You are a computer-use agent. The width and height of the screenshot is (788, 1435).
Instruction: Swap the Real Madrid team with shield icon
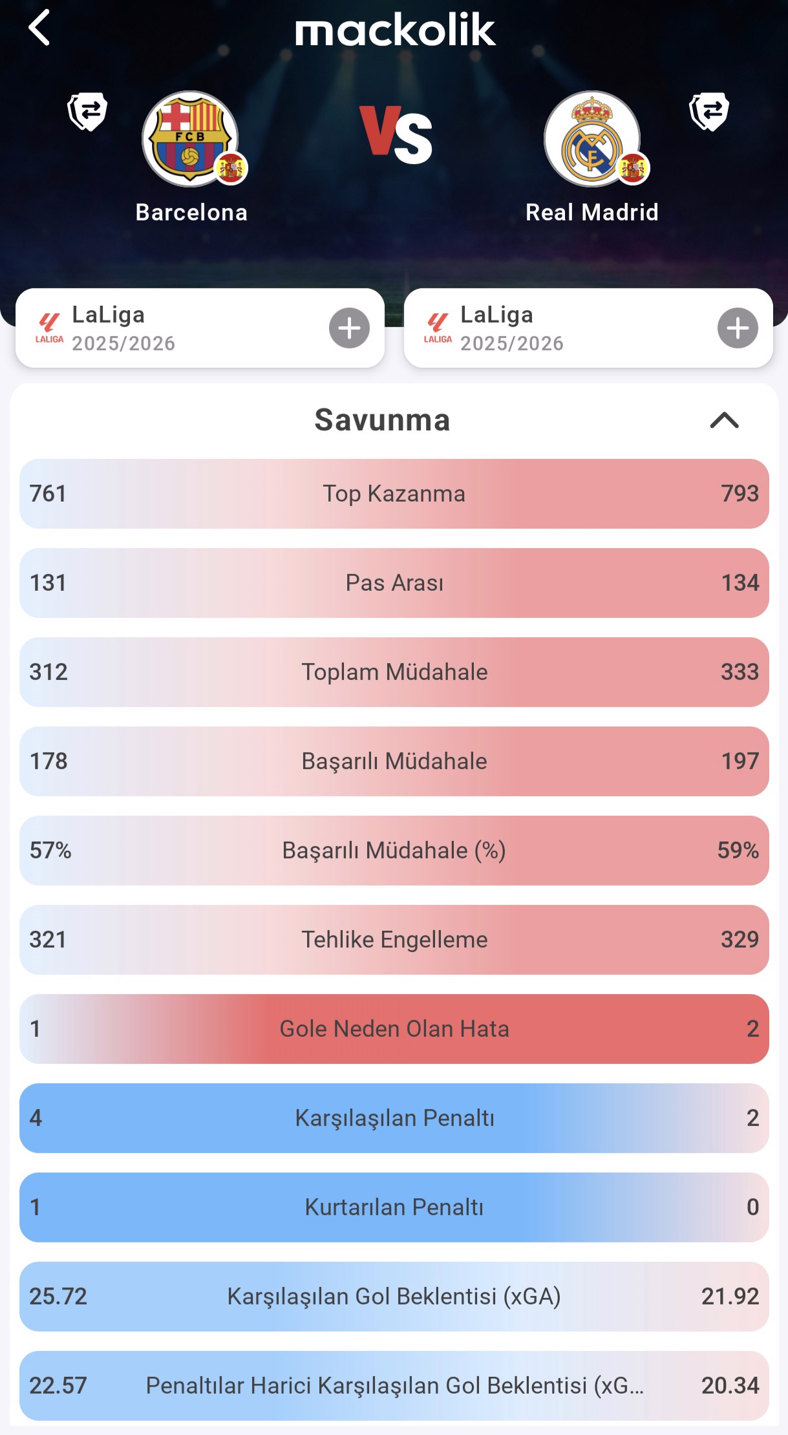click(708, 112)
